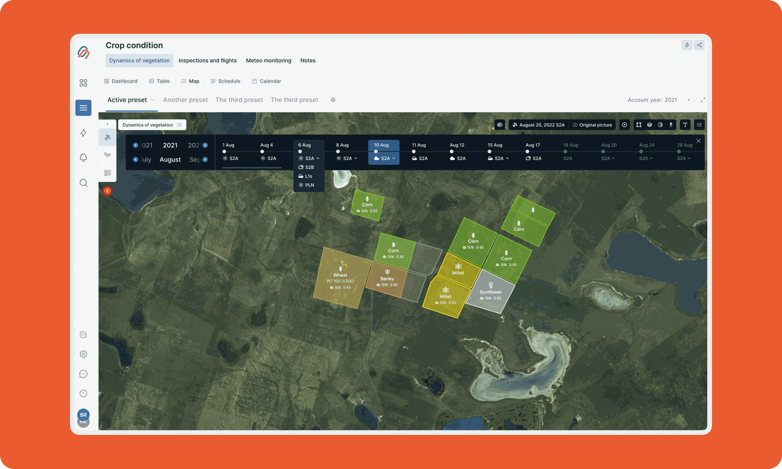Click the target locate icon in map toolbar

pos(625,124)
